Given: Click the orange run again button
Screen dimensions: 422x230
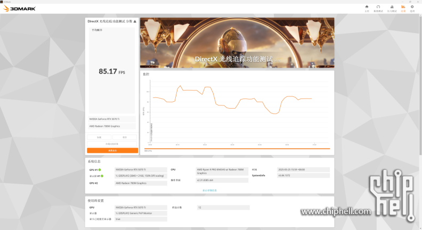Looking at the screenshot, I should [x=112, y=150].
